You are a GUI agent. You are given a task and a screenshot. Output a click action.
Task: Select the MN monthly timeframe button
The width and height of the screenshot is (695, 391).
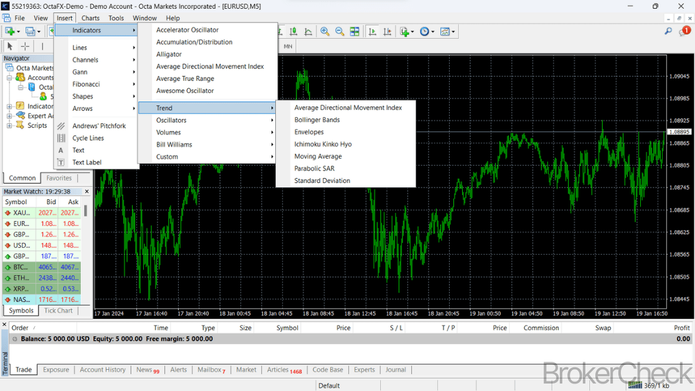tap(288, 46)
